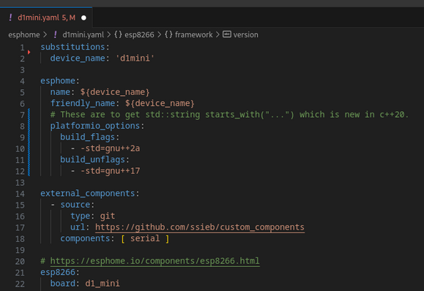Click line number 21 in the gutter
Viewport: 424px width, 291px height.
pyautogui.click(x=20, y=273)
